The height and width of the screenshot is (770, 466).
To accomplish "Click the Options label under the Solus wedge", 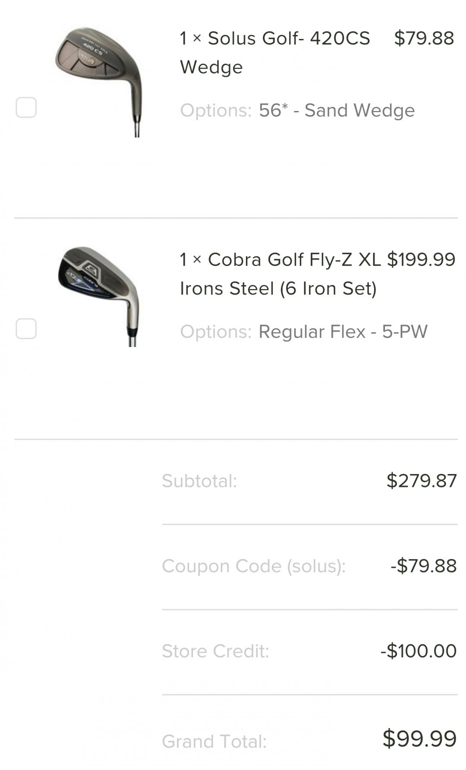I will pos(216,110).
